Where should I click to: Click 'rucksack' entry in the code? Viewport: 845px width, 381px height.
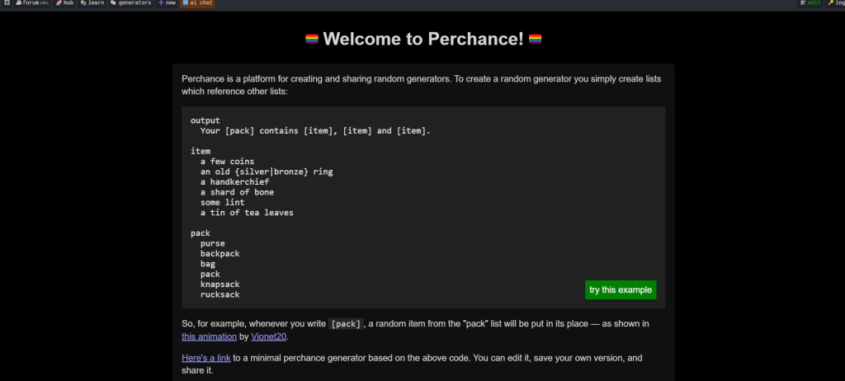(x=220, y=294)
